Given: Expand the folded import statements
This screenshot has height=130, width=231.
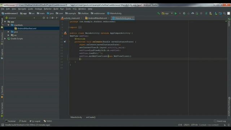Looking at the screenshot, I should tap(80, 27).
